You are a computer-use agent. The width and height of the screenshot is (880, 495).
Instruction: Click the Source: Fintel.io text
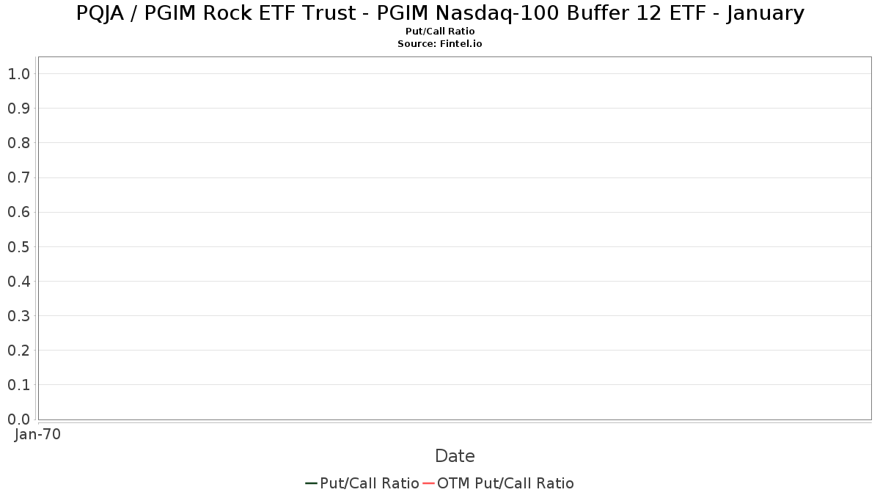tap(440, 44)
